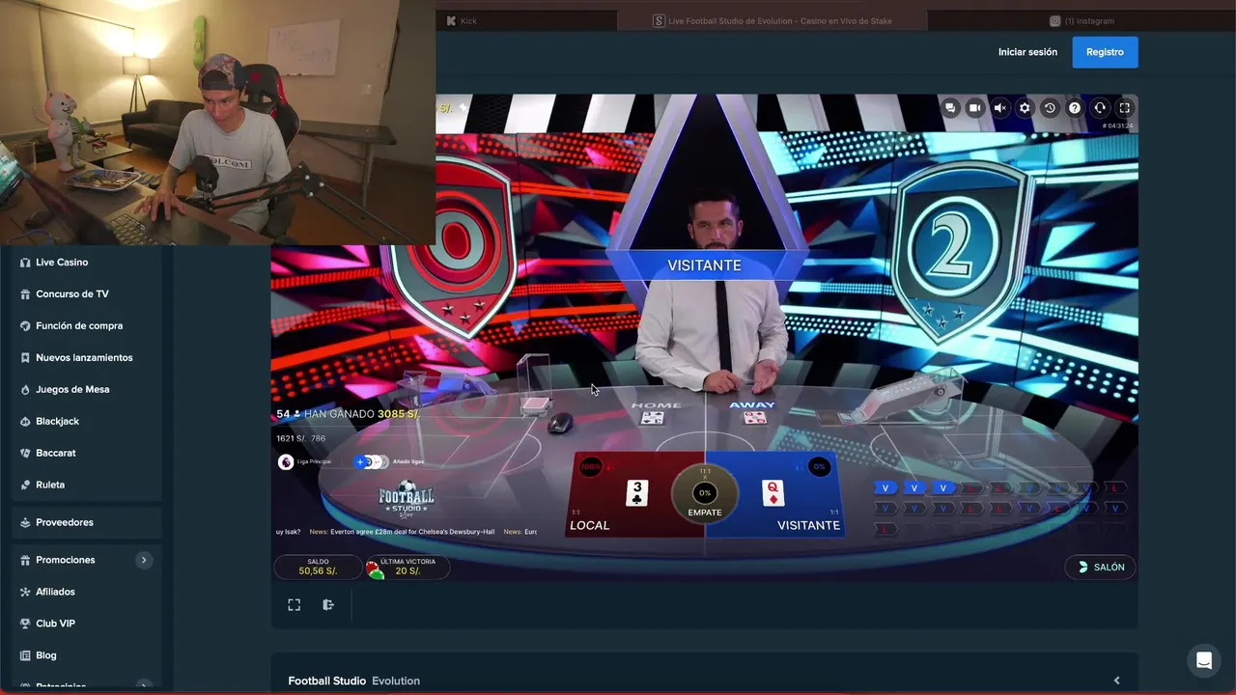Click Evolution provider link
Image resolution: width=1236 pixels, height=695 pixels.
point(396,681)
